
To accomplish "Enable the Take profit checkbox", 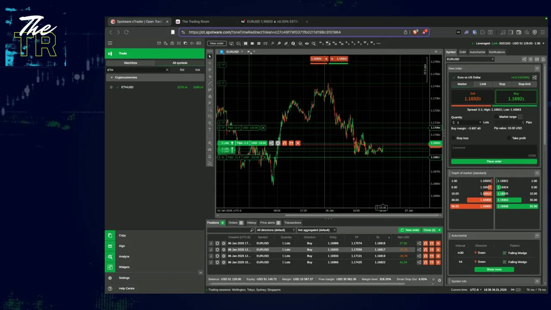I will click(509, 138).
